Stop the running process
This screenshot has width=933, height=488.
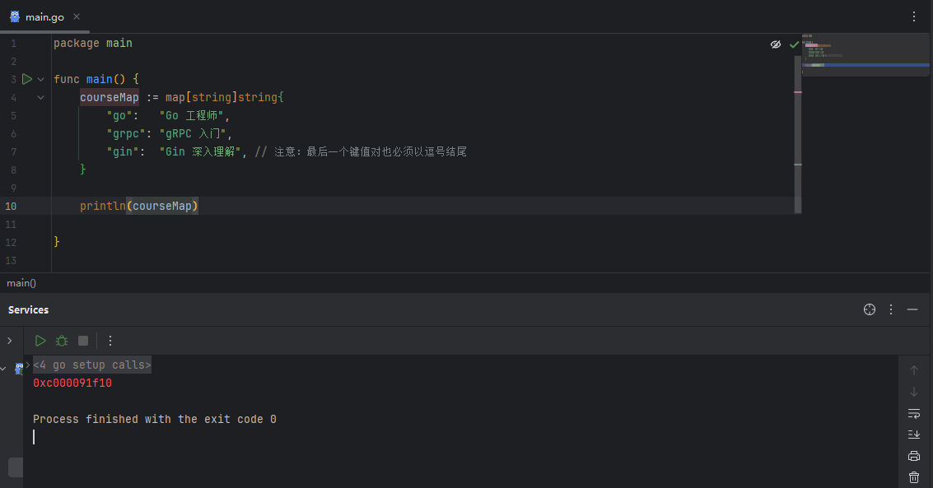[x=83, y=341]
